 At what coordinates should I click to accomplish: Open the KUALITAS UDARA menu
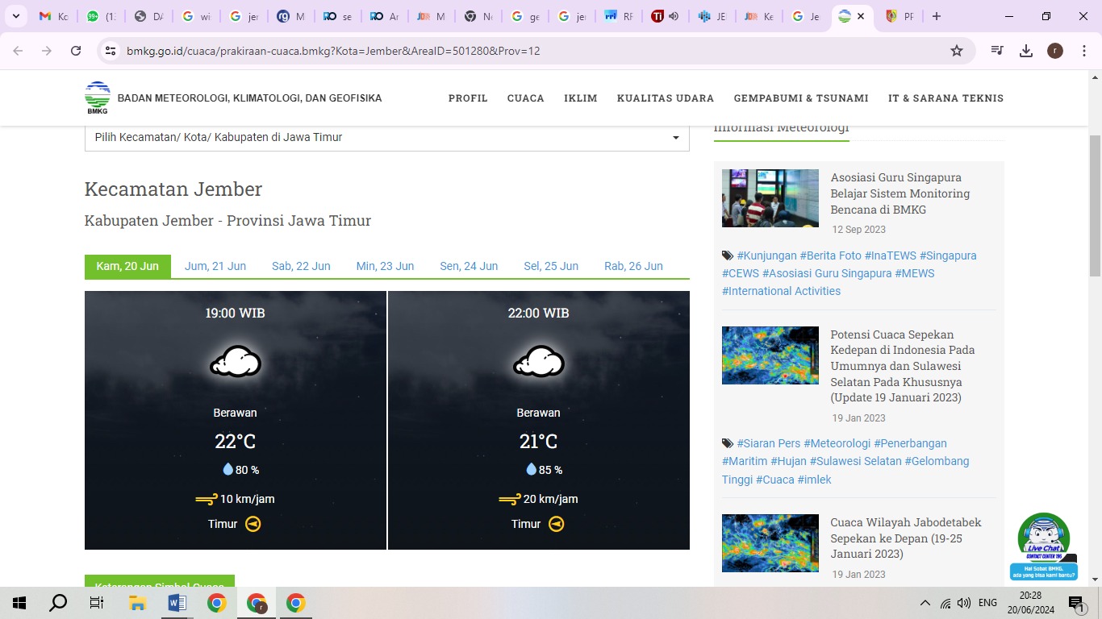click(666, 98)
